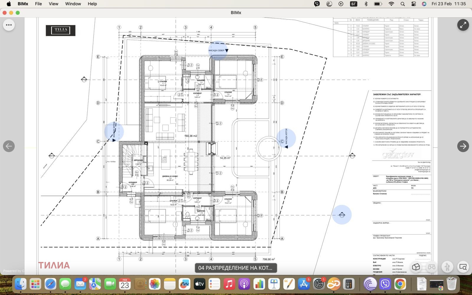
Task: Open Finder from the Dock
Action: click(21, 284)
